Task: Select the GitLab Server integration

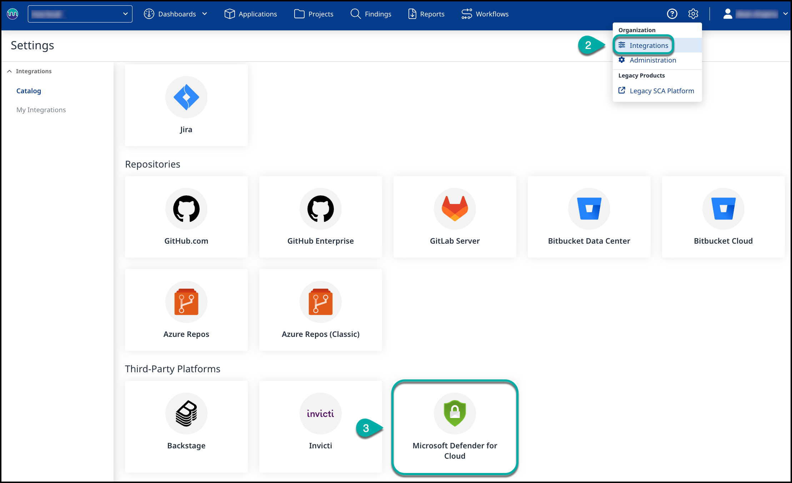Action: (455, 216)
